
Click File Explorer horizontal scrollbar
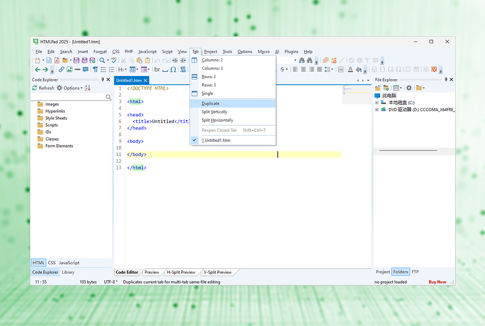409,150
